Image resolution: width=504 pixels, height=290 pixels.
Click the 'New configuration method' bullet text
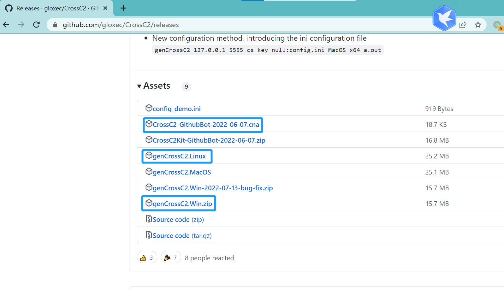[259, 38]
